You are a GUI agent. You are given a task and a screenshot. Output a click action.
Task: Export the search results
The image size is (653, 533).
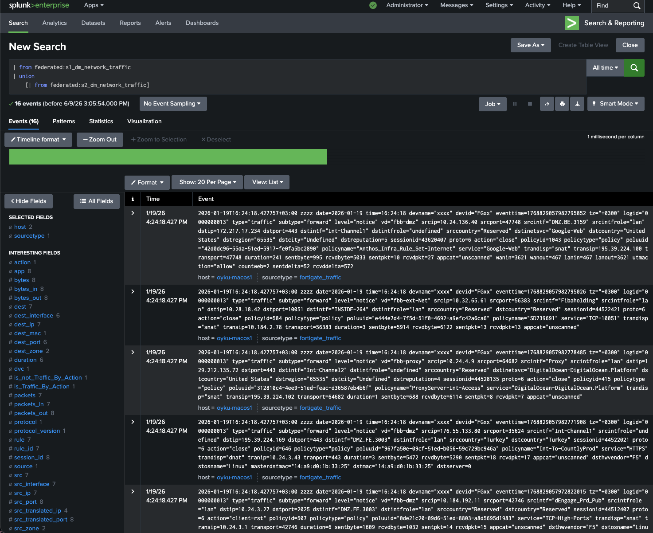point(577,104)
